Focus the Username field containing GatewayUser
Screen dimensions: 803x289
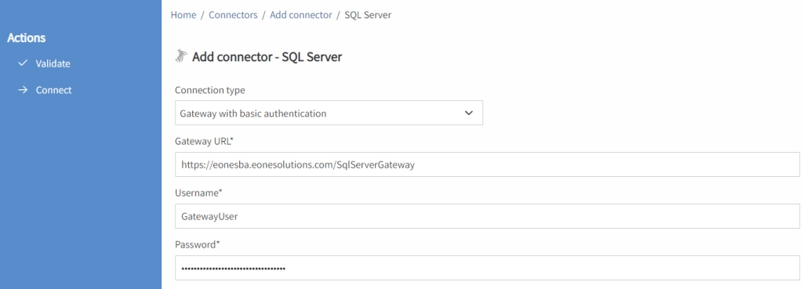coord(487,216)
